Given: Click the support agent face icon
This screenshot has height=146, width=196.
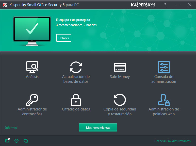Looking at the screenshot, I should point(26,140).
